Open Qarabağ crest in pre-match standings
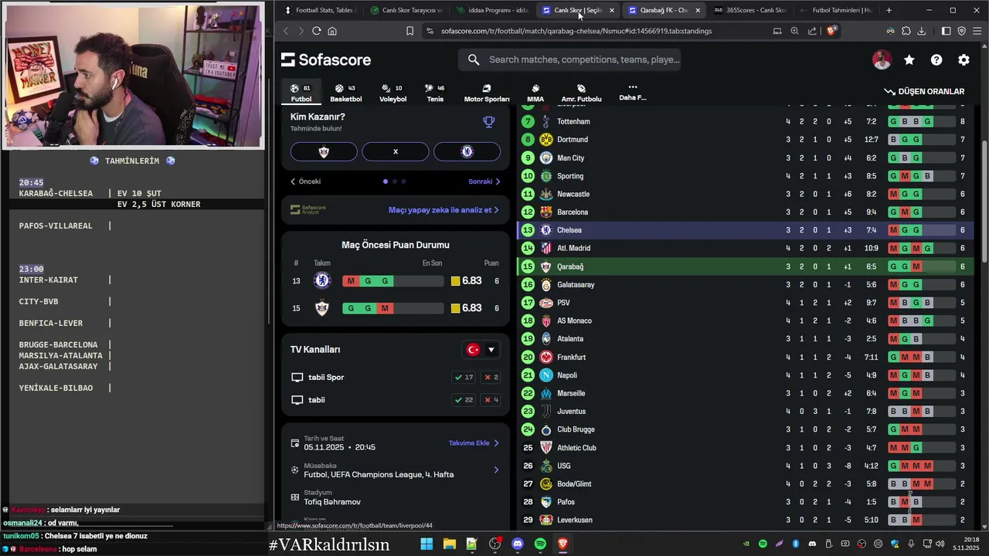 (x=322, y=308)
